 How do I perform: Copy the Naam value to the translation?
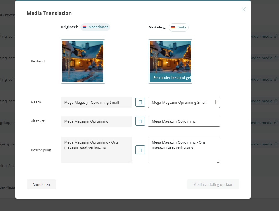pyautogui.click(x=140, y=102)
